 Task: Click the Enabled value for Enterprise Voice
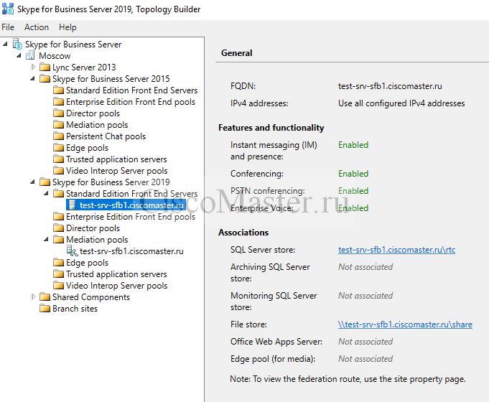(x=353, y=207)
